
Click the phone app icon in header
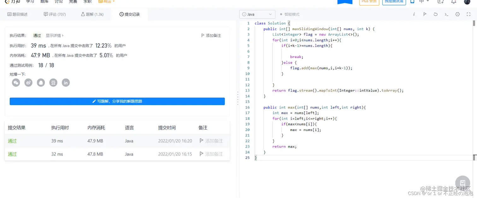pyautogui.click(x=412, y=2)
